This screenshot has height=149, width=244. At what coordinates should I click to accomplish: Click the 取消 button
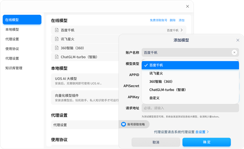click(x=156, y=142)
